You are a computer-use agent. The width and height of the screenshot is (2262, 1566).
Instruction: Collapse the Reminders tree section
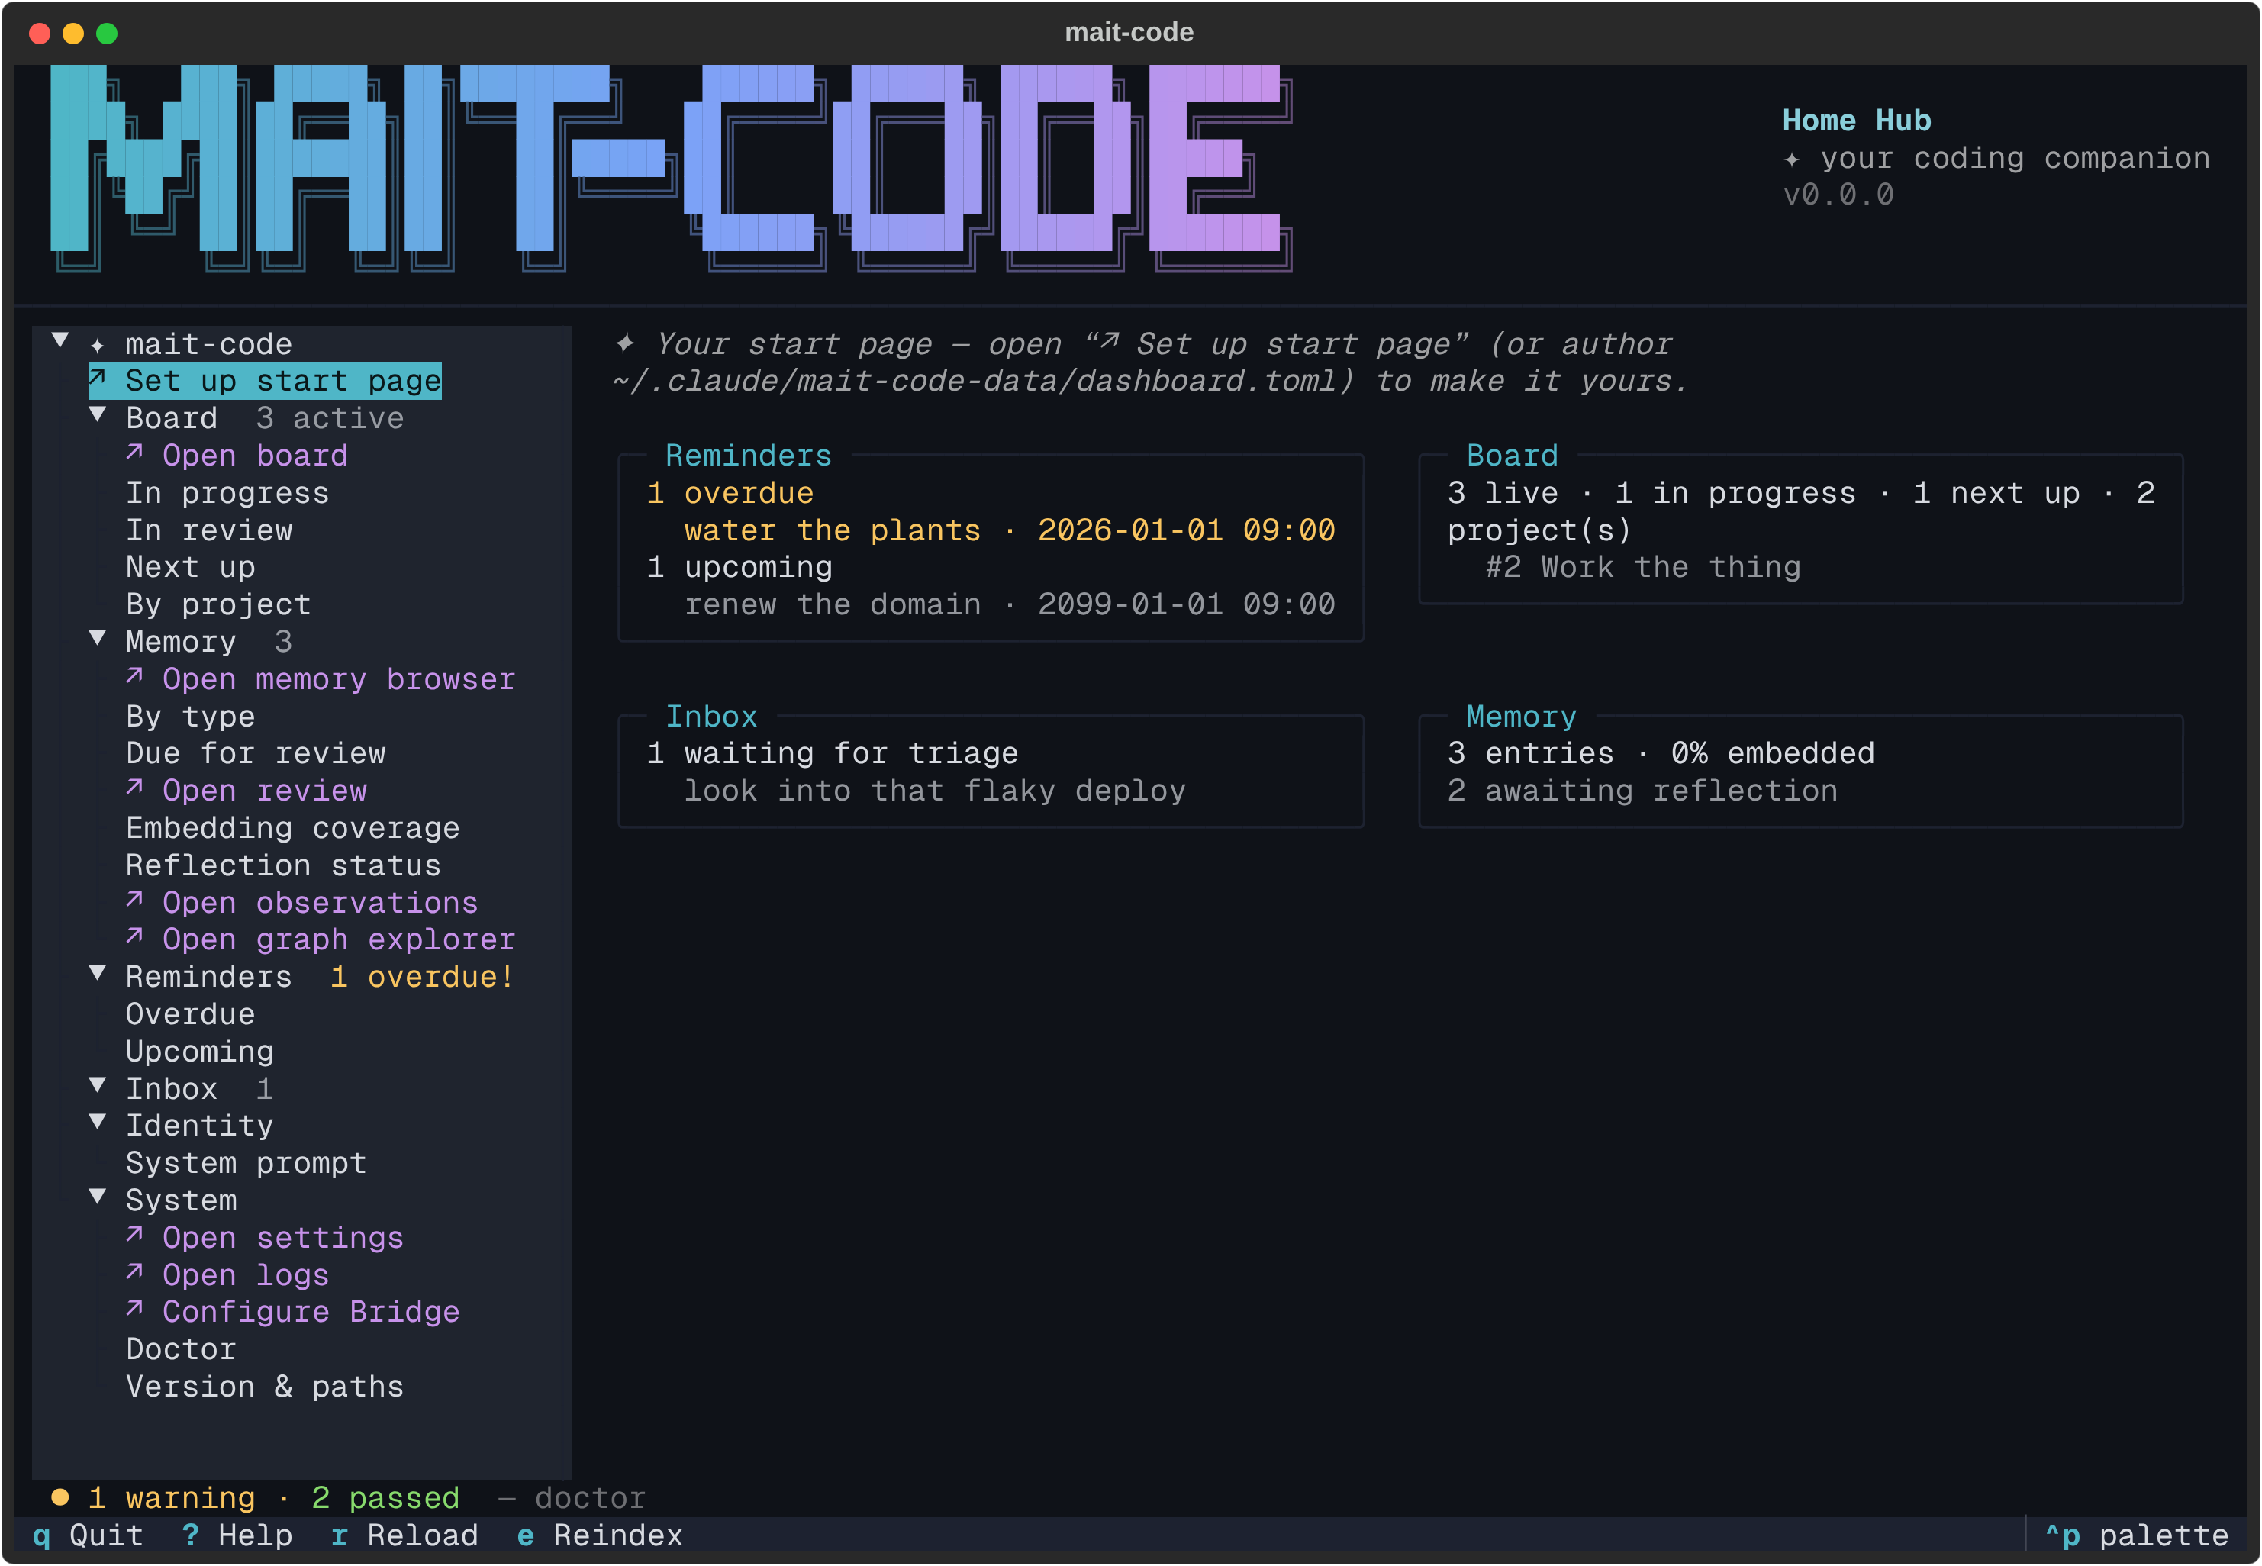pyautogui.click(x=97, y=973)
